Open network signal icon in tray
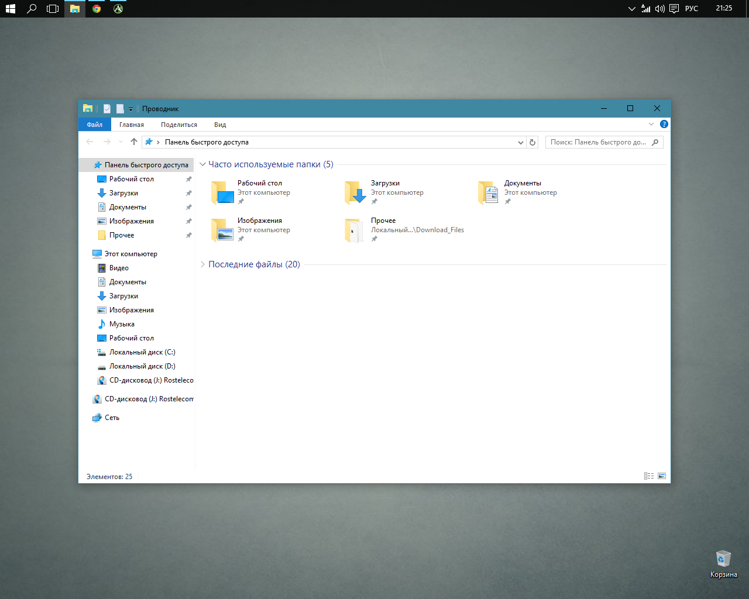Image resolution: width=749 pixels, height=599 pixels. click(x=646, y=9)
